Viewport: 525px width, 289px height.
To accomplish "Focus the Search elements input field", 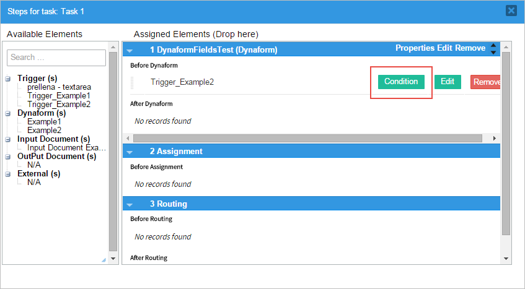I will [56, 58].
